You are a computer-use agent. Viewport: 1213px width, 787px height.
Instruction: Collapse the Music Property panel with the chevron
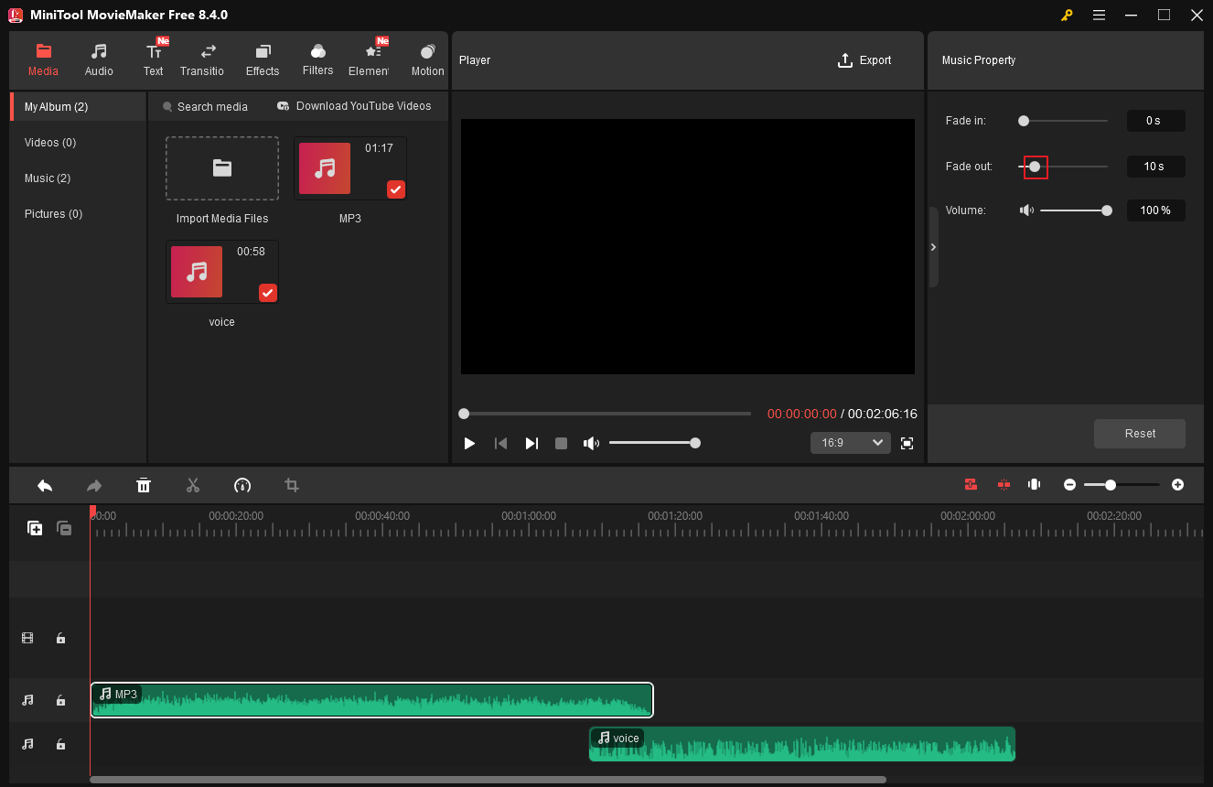tap(933, 247)
